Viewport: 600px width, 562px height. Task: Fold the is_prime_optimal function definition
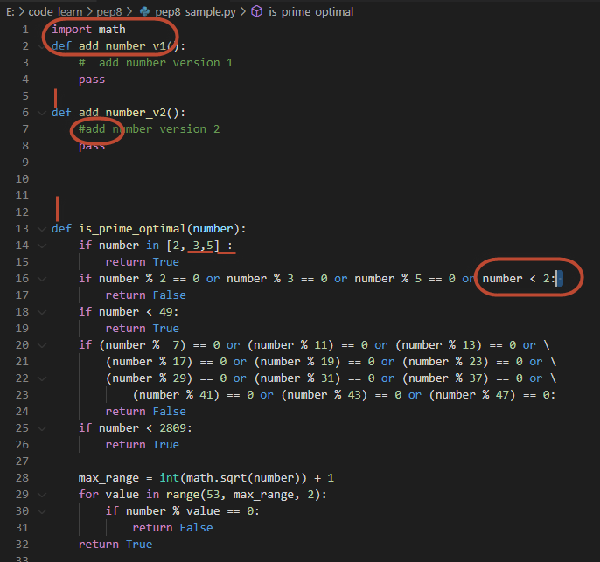point(40,229)
